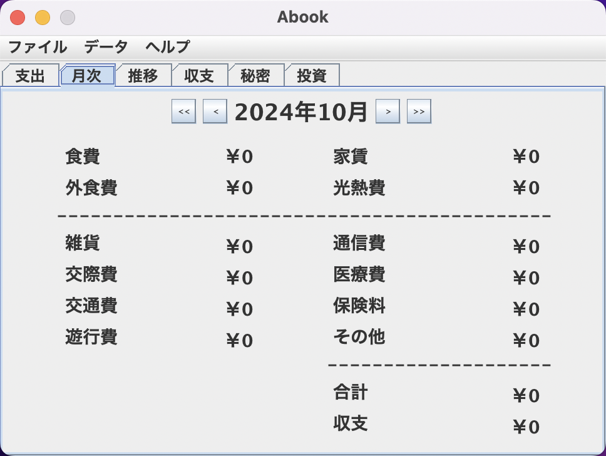Go to previous month with single left arrow
This screenshot has width=606, height=456.
215,111
